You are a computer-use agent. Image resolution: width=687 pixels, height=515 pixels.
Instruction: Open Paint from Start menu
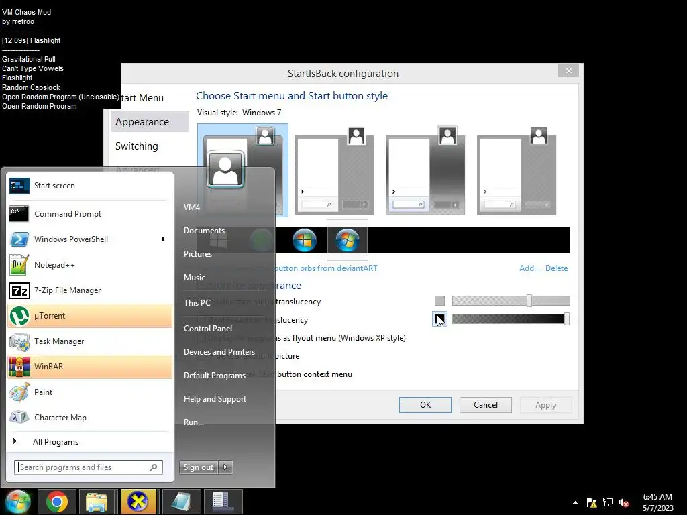(x=90, y=392)
